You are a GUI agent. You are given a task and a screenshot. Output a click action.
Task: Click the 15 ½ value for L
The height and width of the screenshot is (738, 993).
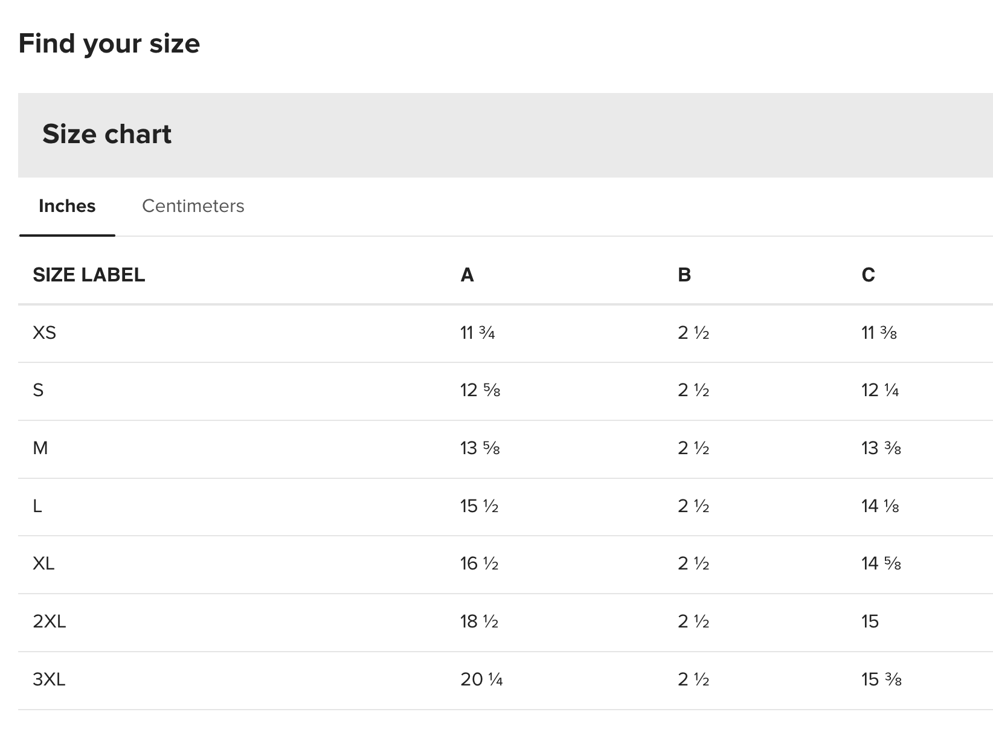(x=479, y=505)
